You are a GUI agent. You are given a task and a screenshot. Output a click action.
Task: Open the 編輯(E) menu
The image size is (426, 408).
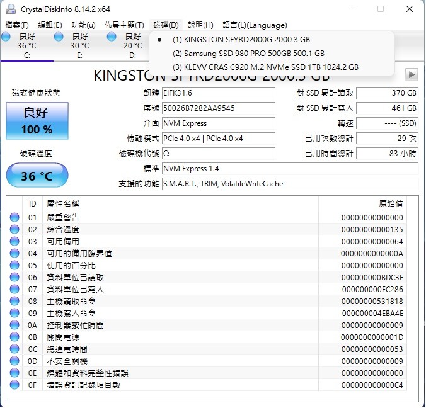(x=50, y=25)
